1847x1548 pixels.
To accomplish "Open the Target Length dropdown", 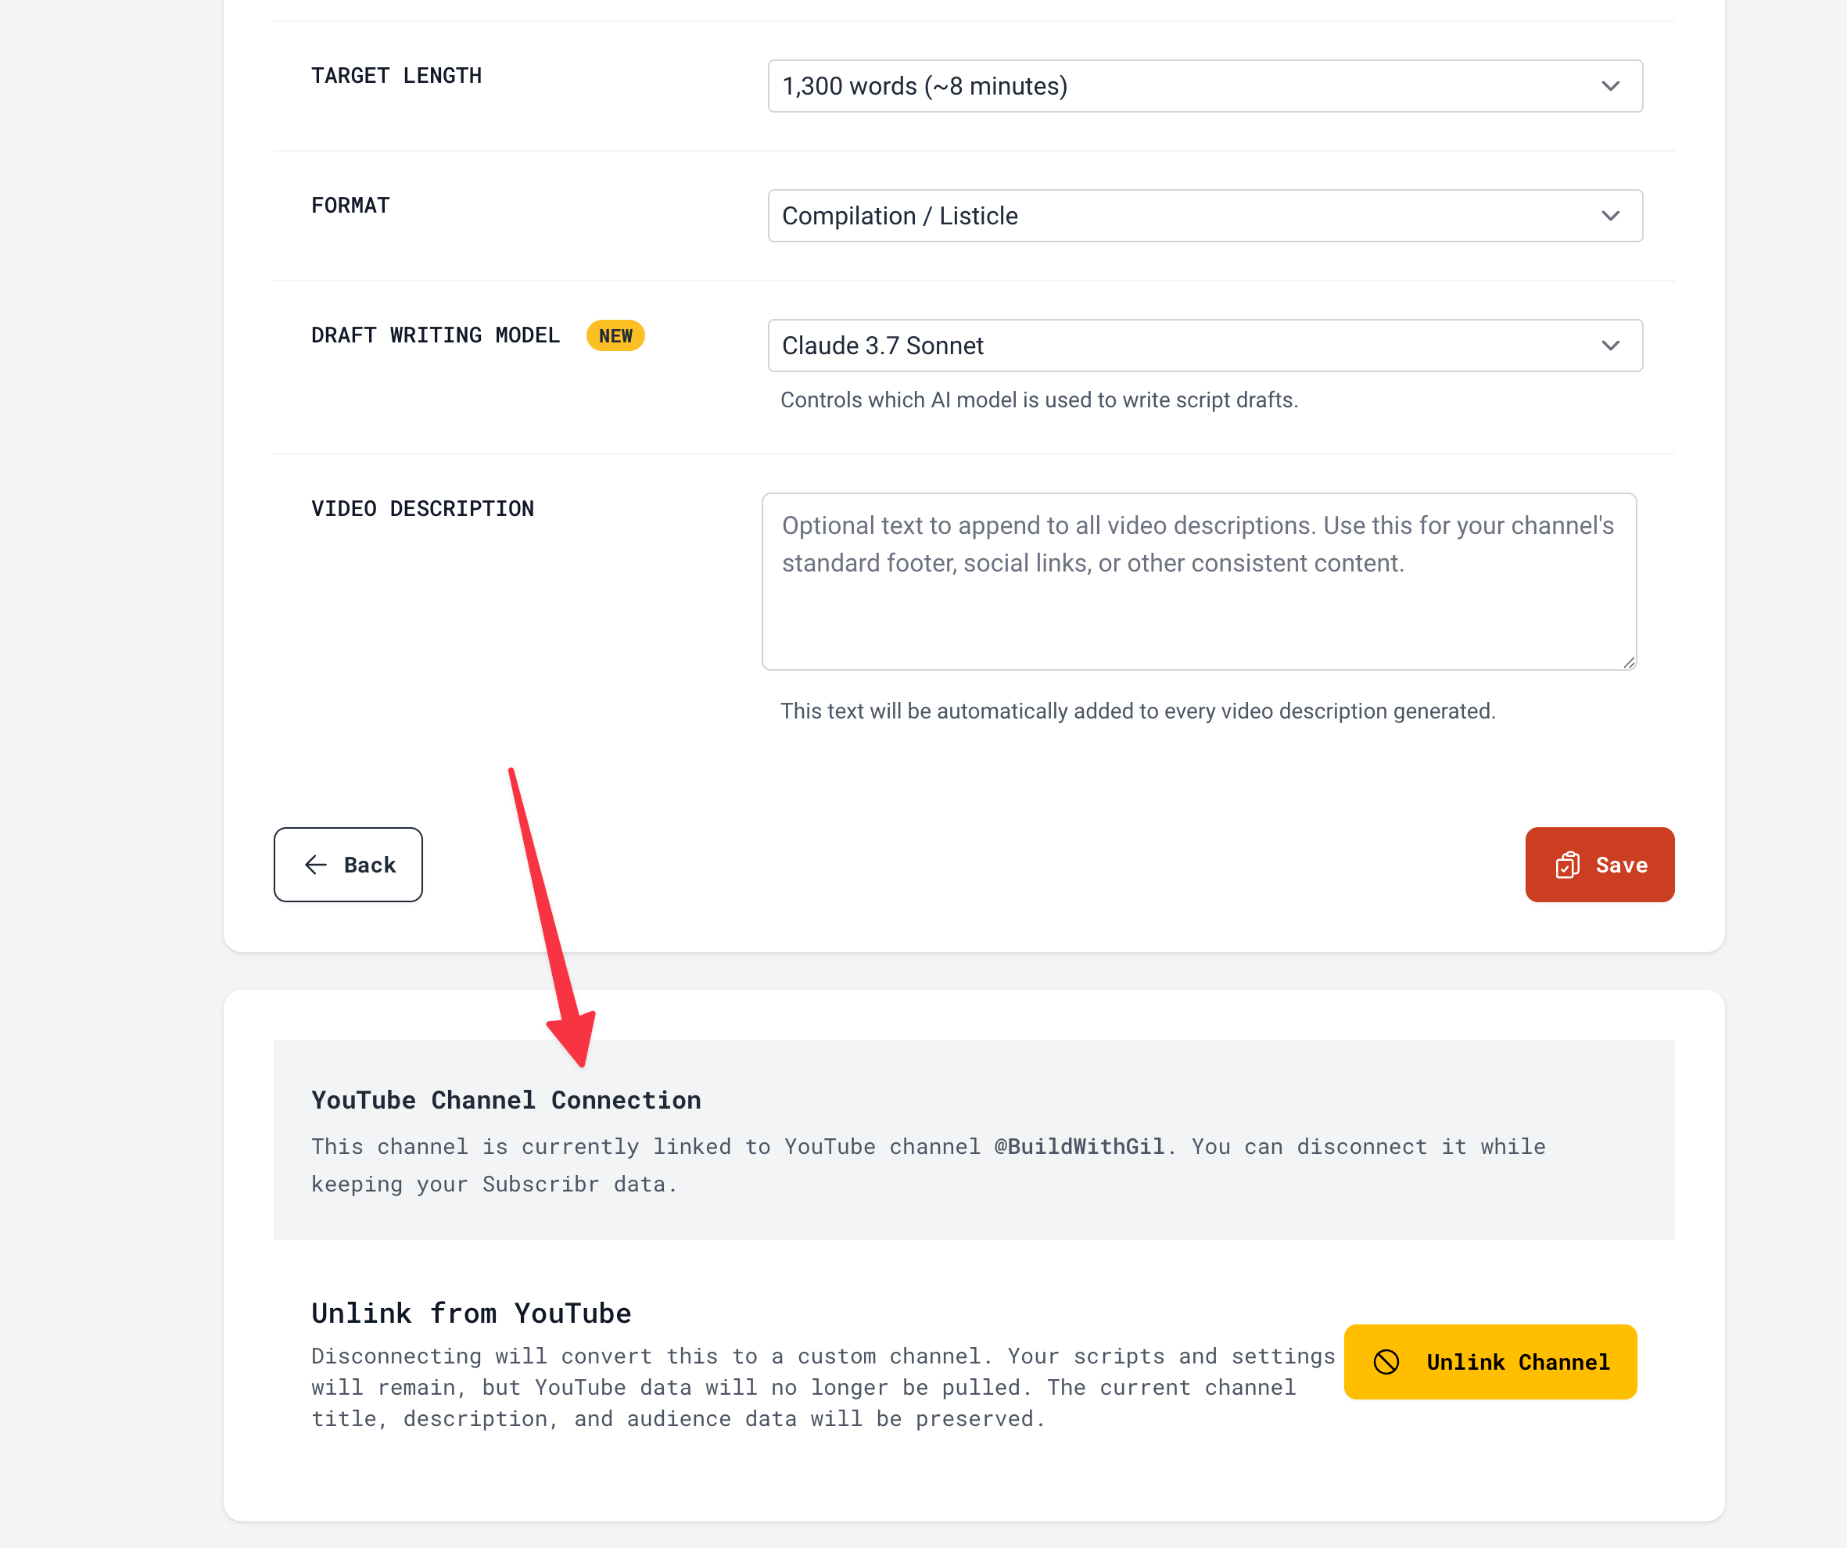I will click(x=1205, y=86).
